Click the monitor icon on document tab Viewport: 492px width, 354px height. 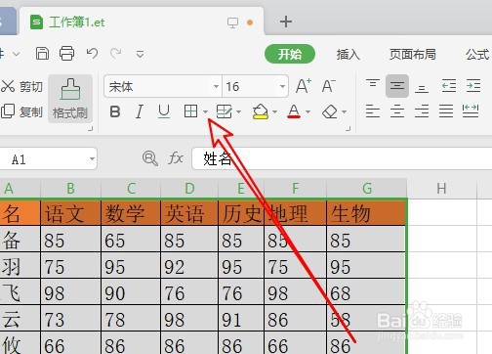(232, 22)
